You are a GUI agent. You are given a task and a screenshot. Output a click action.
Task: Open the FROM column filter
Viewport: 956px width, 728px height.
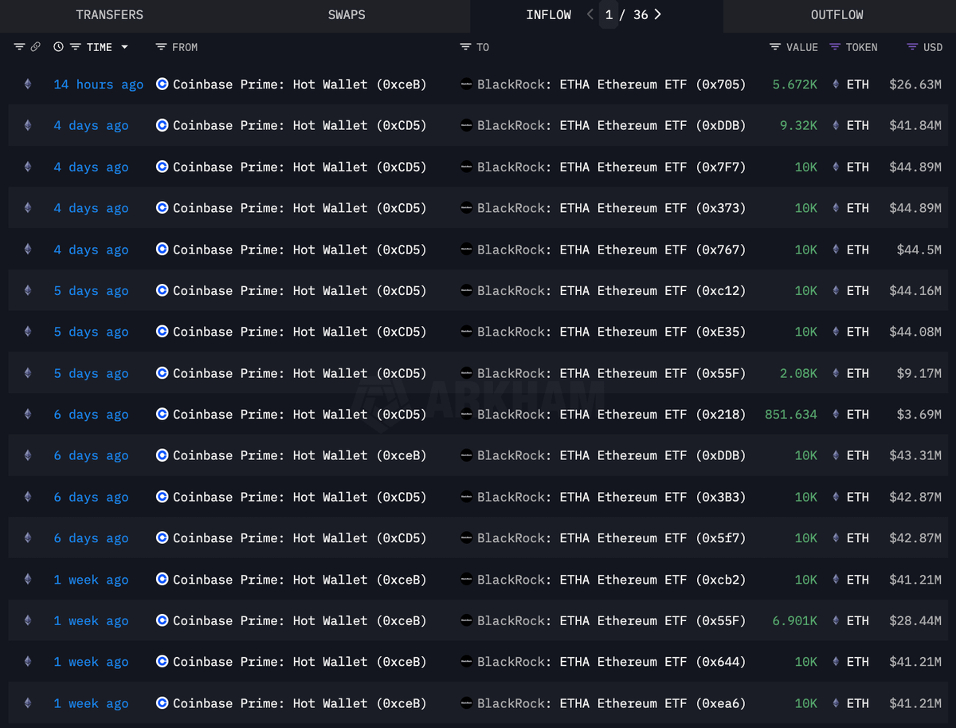click(161, 47)
